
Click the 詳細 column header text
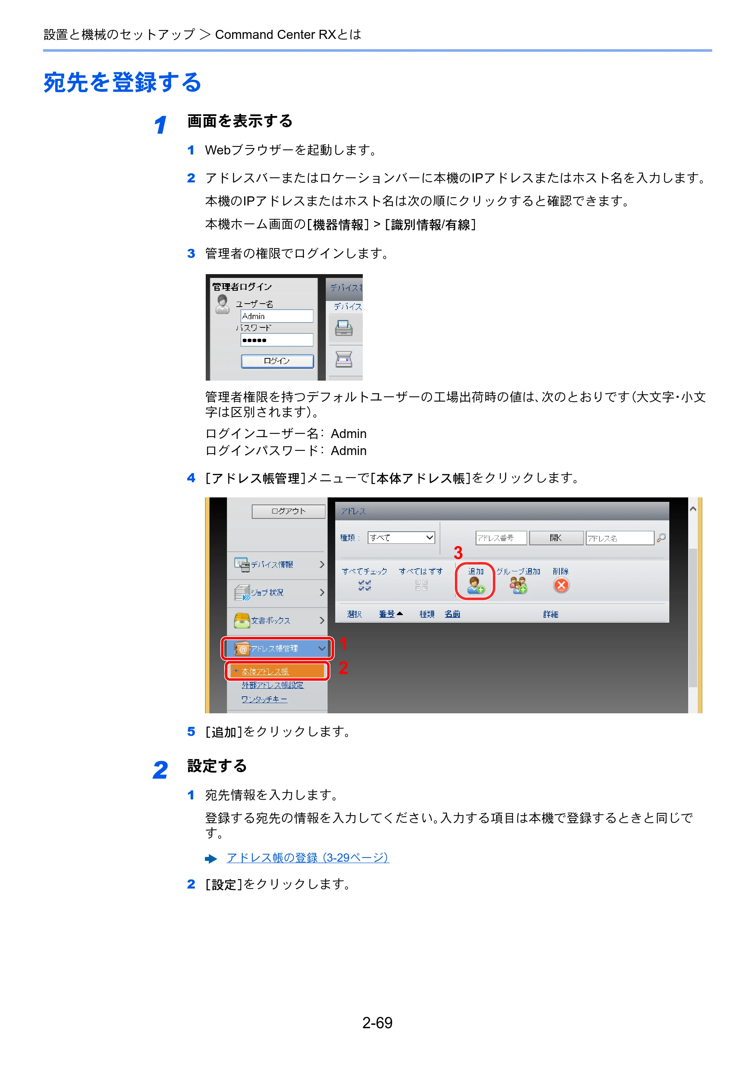[x=551, y=614]
